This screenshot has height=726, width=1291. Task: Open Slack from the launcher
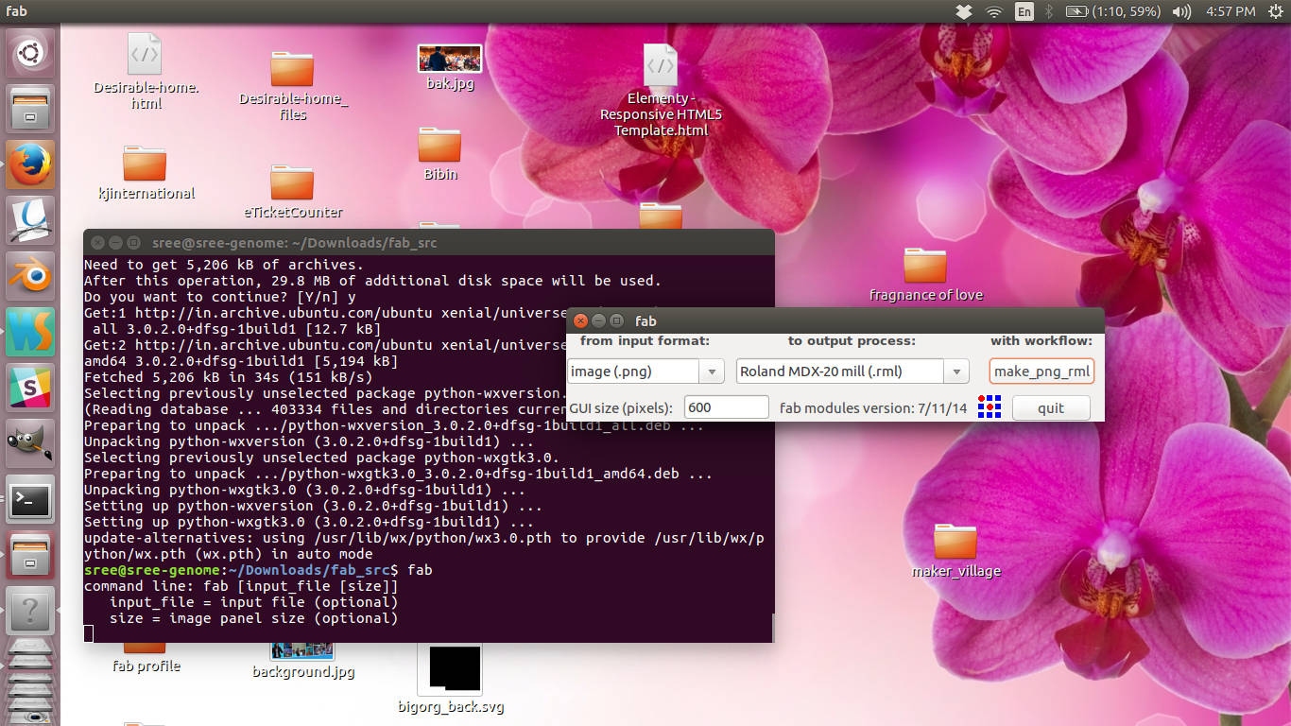click(30, 388)
